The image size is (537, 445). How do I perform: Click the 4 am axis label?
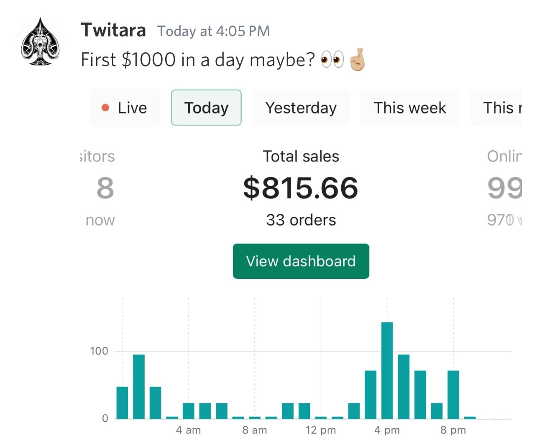point(188,430)
